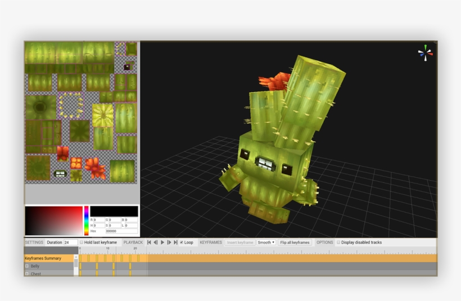The image size is (461, 301).
Task: Click the OPTIONS section label
Action: 324,242
